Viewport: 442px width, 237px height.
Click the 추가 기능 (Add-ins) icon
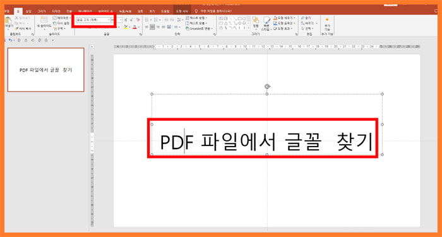(327, 20)
